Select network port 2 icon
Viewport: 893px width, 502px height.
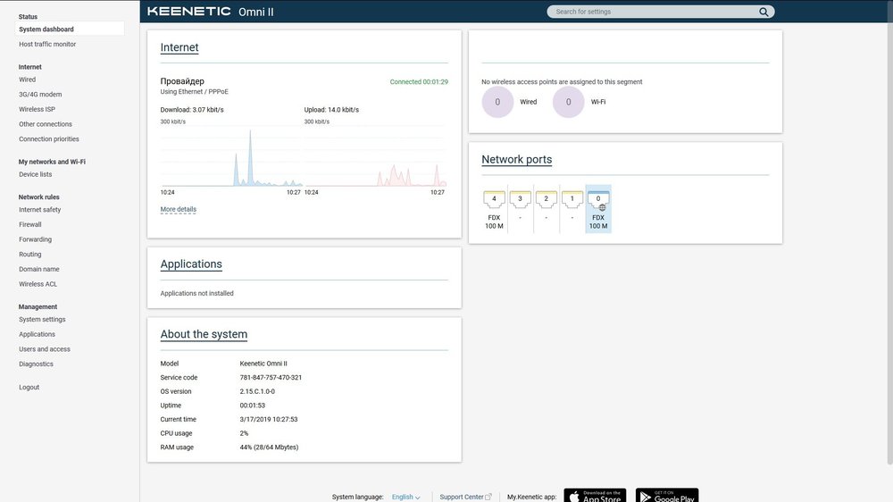click(547, 199)
